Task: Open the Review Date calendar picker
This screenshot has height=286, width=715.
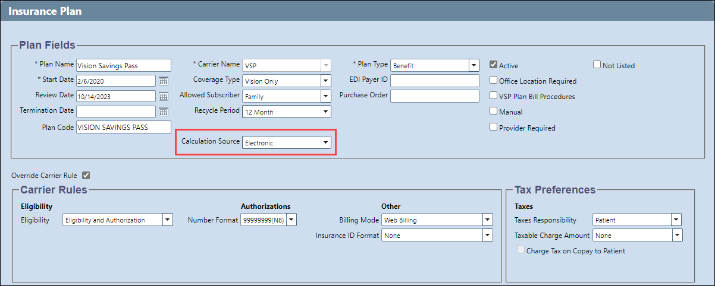Action: (164, 96)
